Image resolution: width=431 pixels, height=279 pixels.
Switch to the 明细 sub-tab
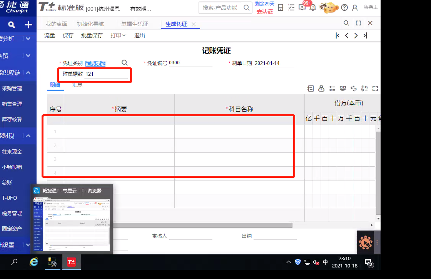coord(55,85)
